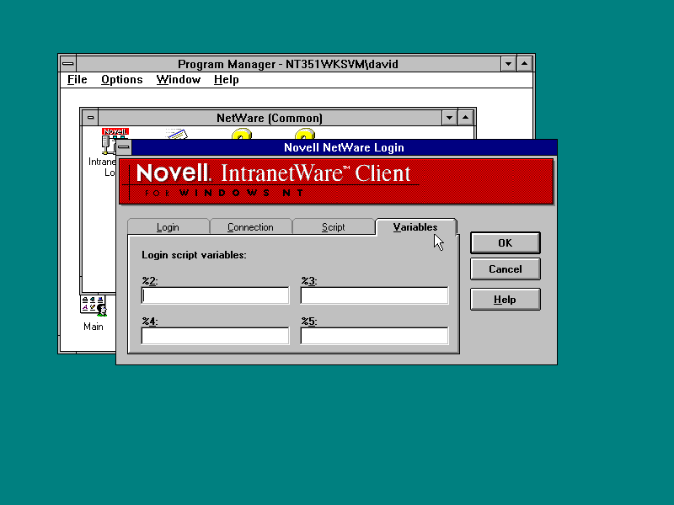Image resolution: width=674 pixels, height=505 pixels.
Task: Maximize the Program Manager window
Action: click(525, 64)
